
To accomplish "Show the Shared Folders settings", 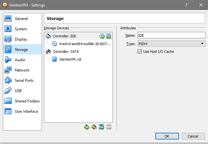I will pos(27,101).
